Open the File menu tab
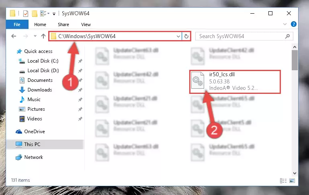 [x=17, y=24]
